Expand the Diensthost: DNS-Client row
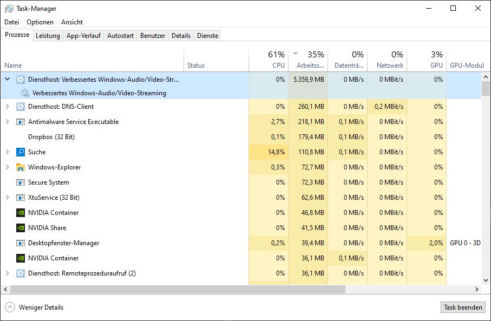491x321 pixels. click(7, 107)
